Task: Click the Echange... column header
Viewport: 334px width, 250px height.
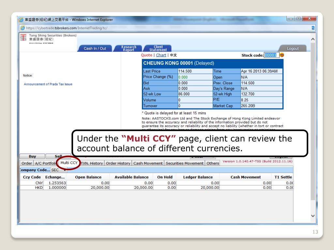Action: click(x=55, y=177)
